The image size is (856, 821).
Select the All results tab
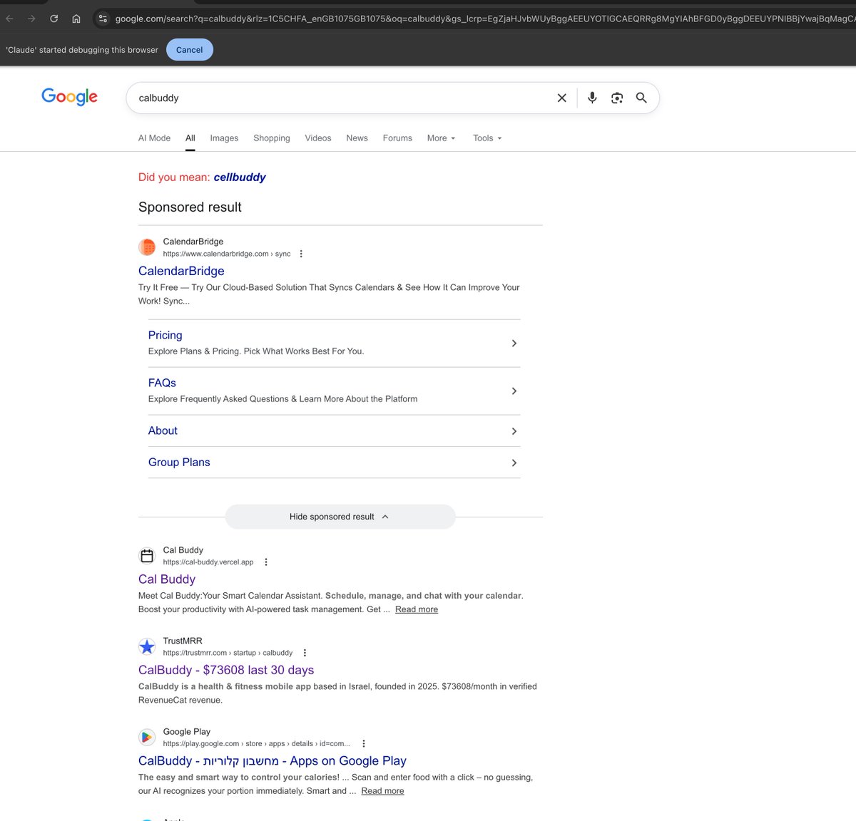[190, 138]
